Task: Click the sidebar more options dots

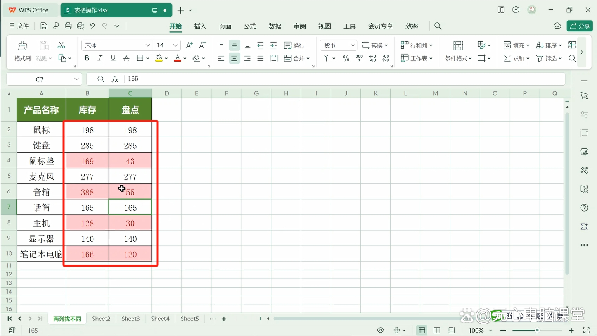Action: 584,245
